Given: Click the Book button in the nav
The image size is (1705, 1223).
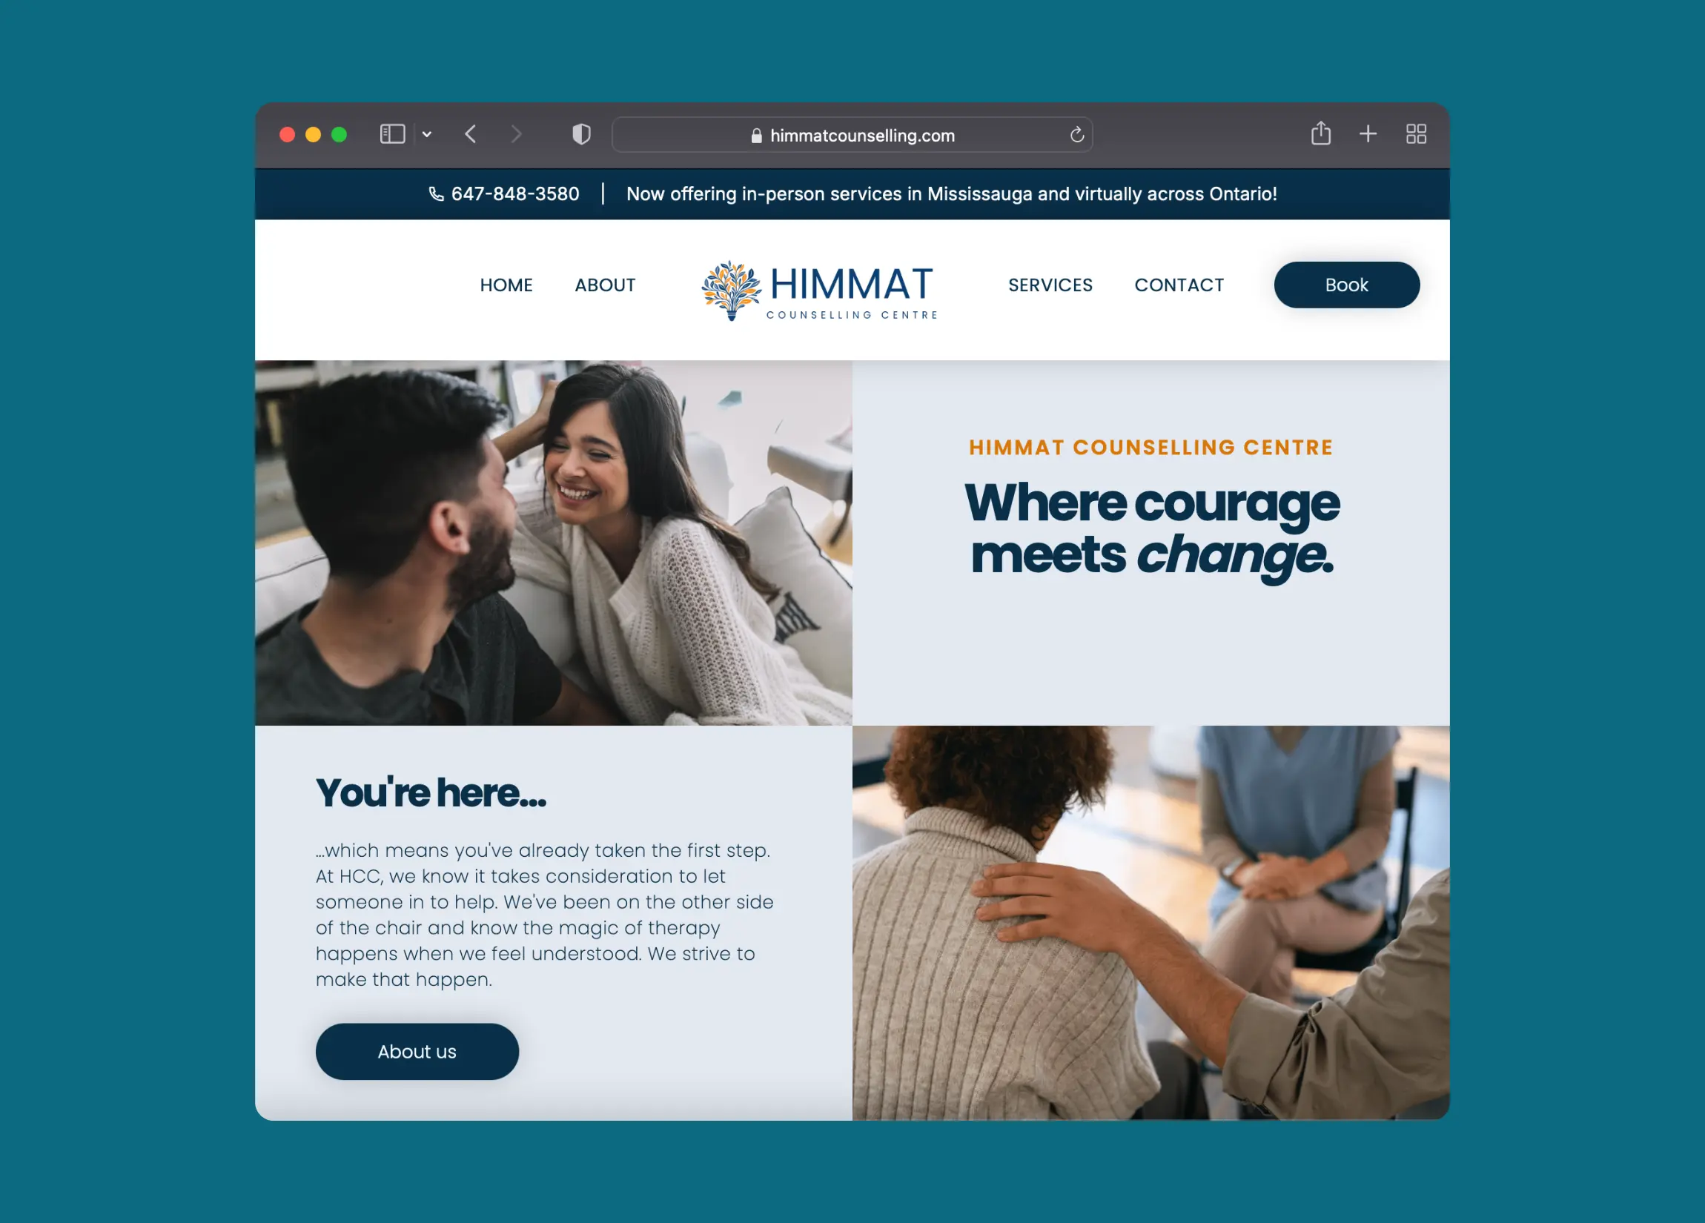Looking at the screenshot, I should coord(1346,285).
